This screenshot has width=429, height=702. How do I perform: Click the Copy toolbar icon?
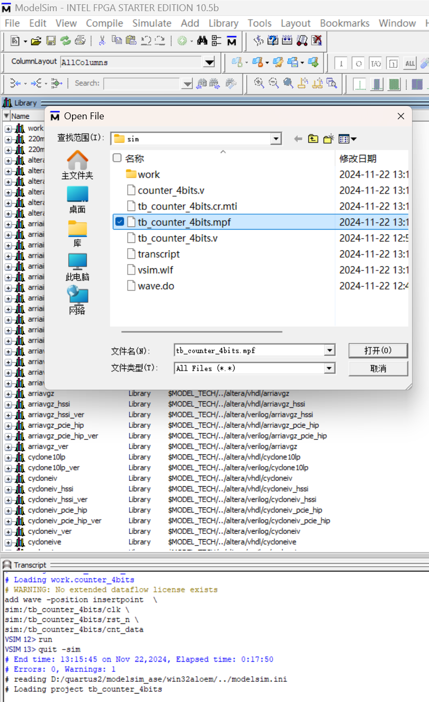coord(117,41)
